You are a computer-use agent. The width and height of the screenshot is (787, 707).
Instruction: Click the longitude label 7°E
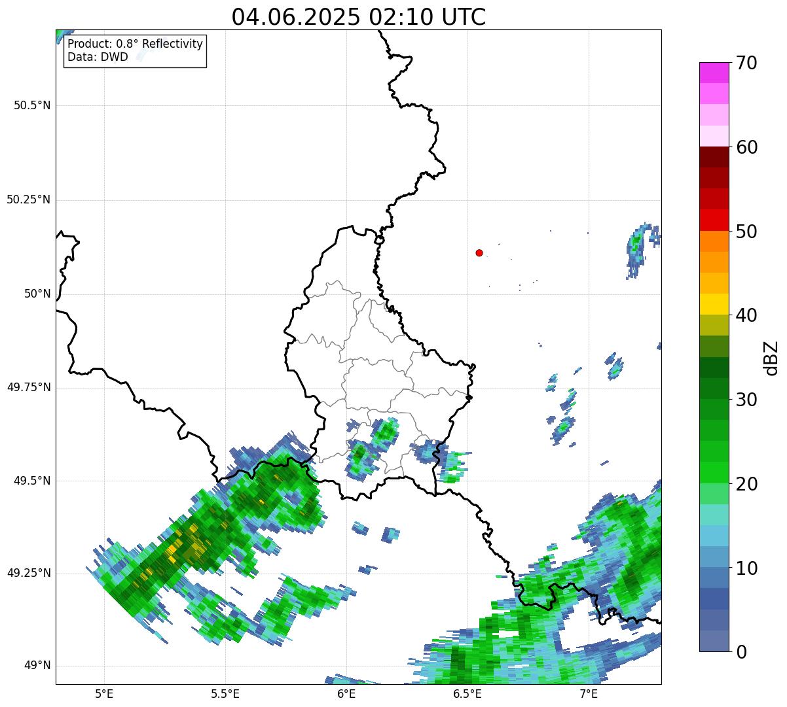[589, 693]
